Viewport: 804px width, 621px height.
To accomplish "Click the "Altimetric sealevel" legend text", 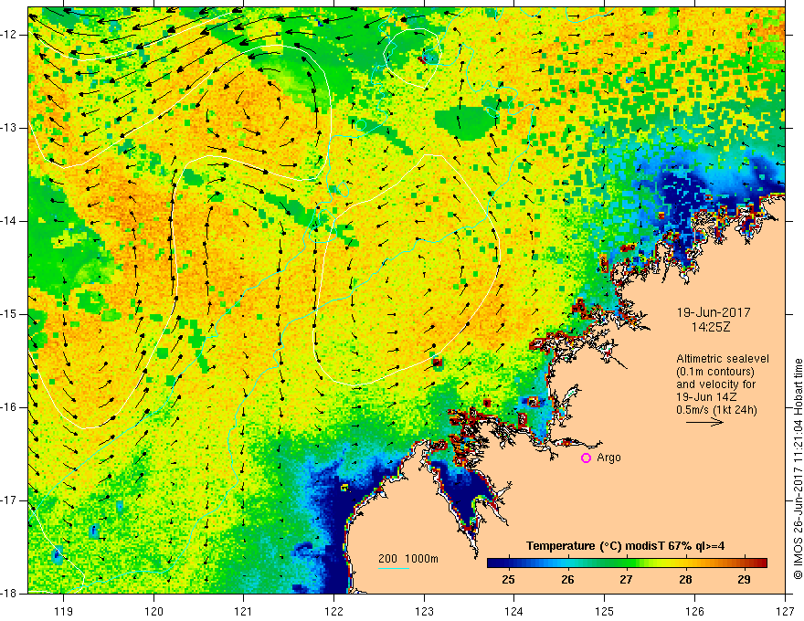I will (x=723, y=359).
